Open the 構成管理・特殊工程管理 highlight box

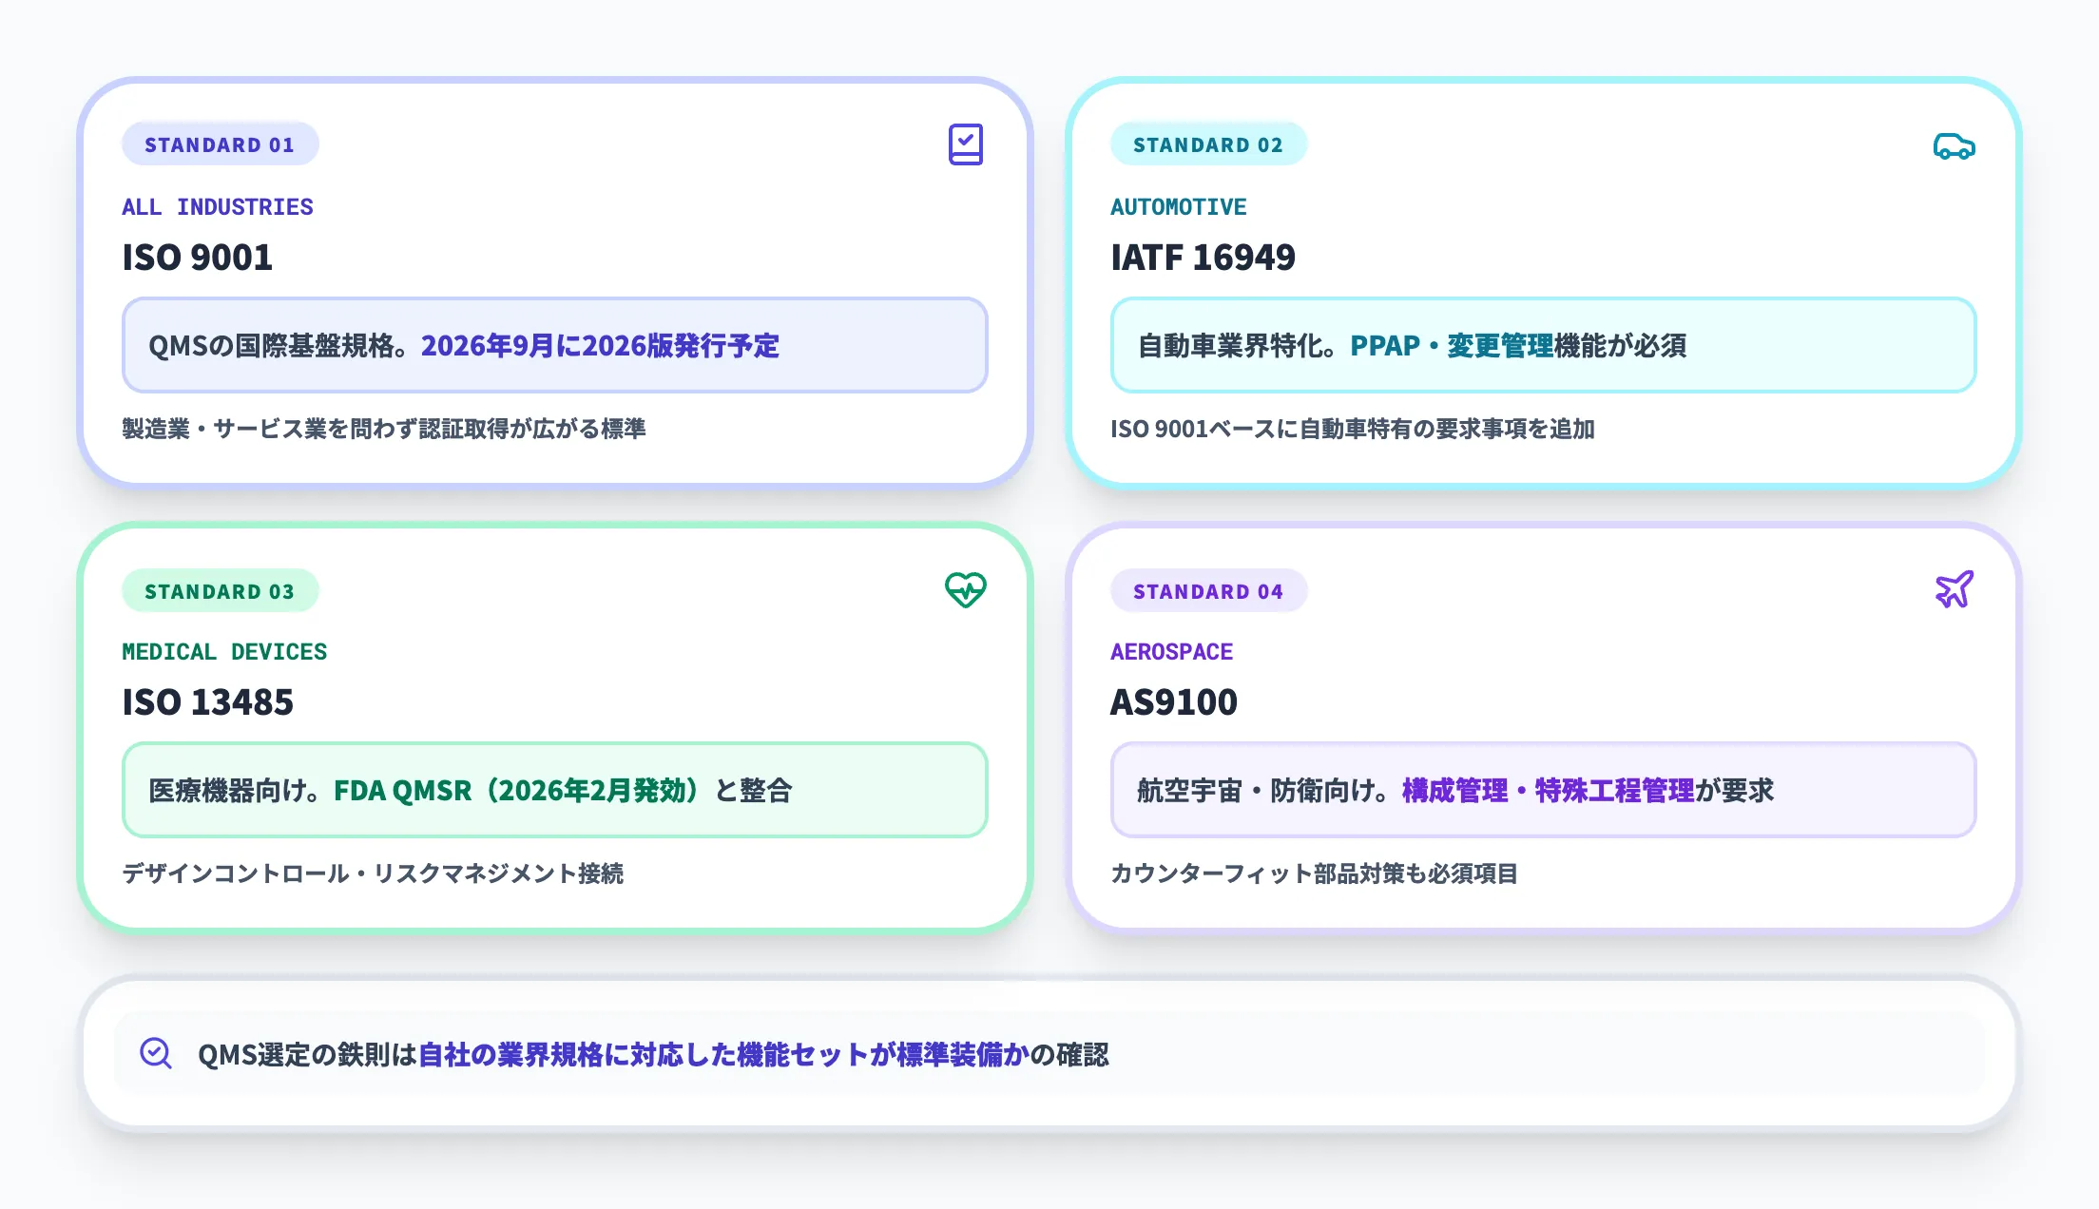coord(1542,790)
